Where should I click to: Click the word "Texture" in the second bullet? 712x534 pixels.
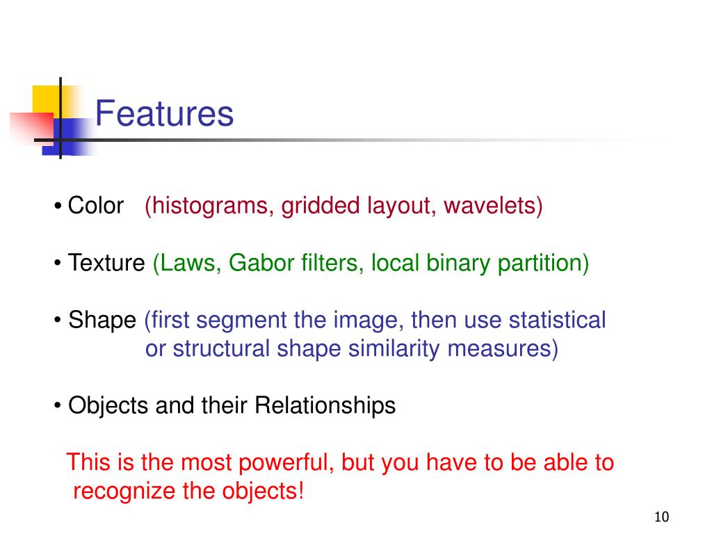pos(106,264)
